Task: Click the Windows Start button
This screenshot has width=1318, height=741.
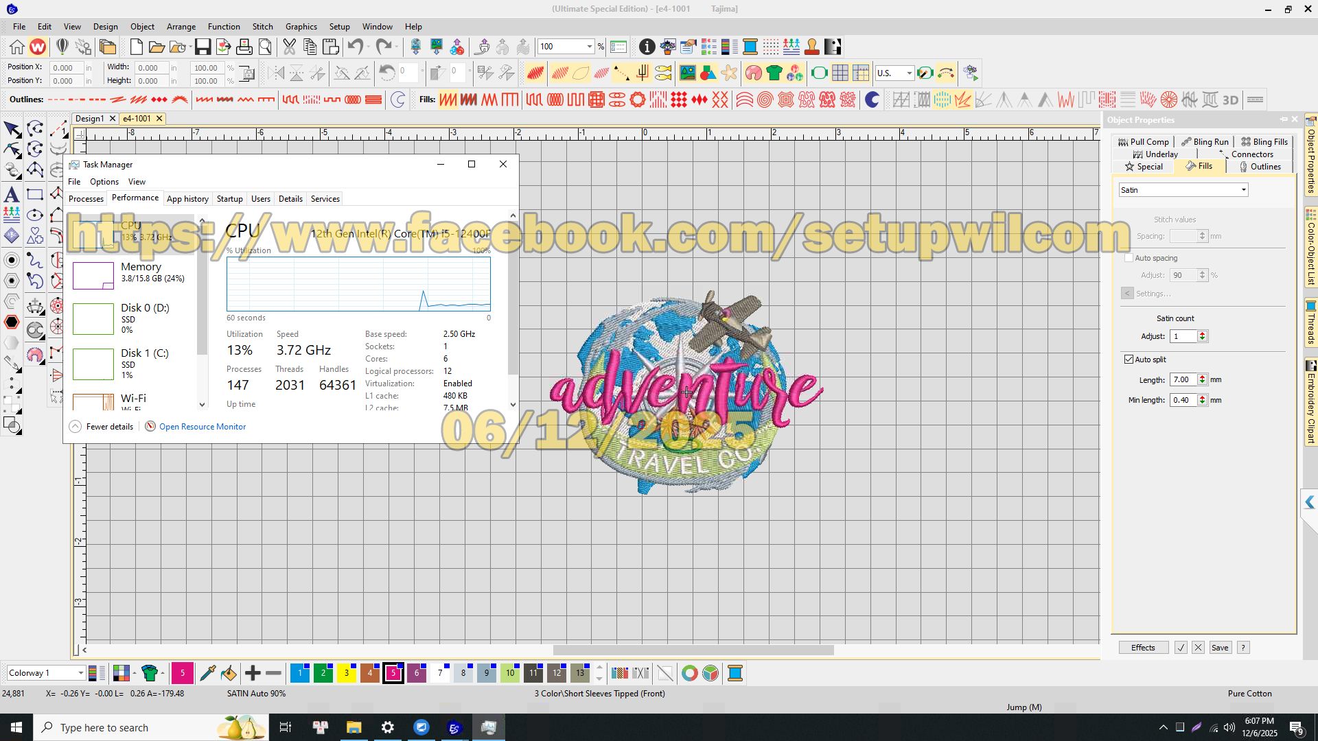Action: [x=16, y=727]
